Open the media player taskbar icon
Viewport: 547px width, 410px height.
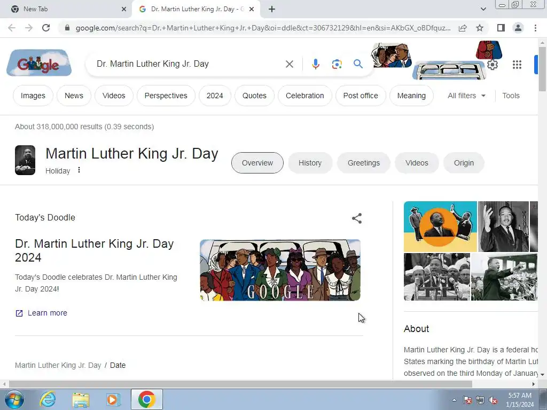pos(113,399)
